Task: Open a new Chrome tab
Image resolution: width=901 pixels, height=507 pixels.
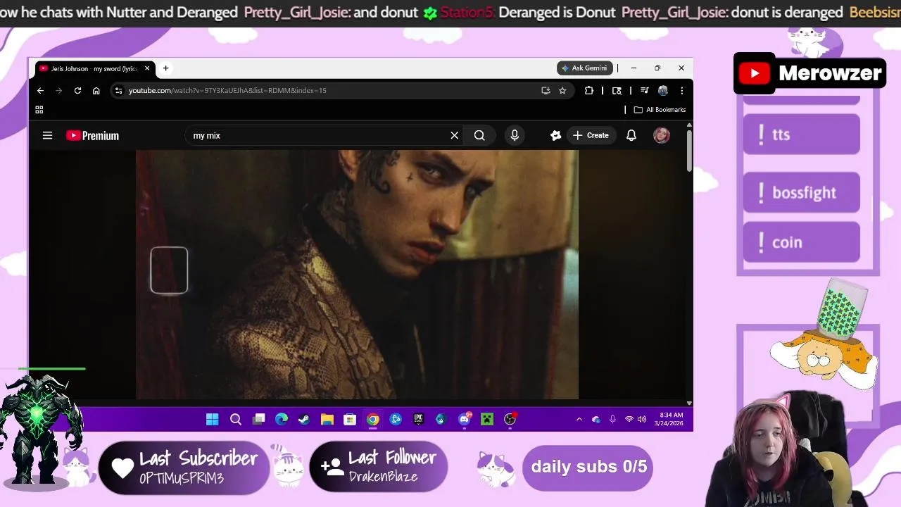Action: (165, 68)
